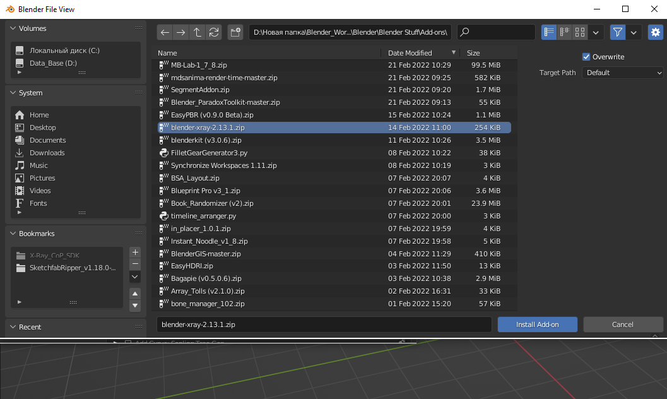667x399 pixels.
Task: Click the file name input field
Action: click(324, 325)
